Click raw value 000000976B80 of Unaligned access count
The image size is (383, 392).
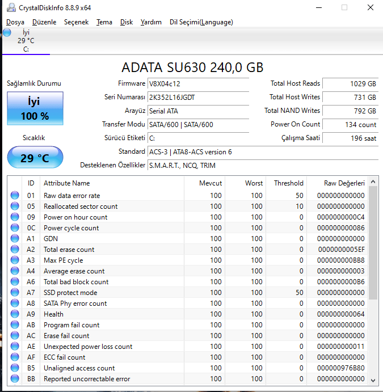tap(341, 368)
